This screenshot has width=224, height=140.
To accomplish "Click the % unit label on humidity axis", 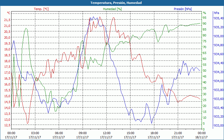I will tap(205, 13).
